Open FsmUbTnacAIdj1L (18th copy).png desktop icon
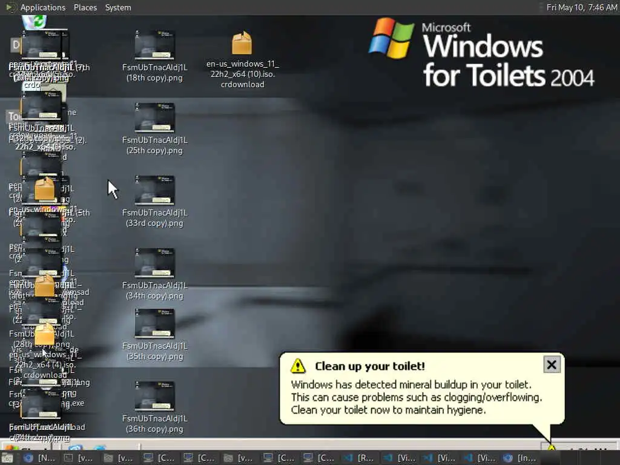Viewport: 620px width, 465px height. (x=154, y=44)
